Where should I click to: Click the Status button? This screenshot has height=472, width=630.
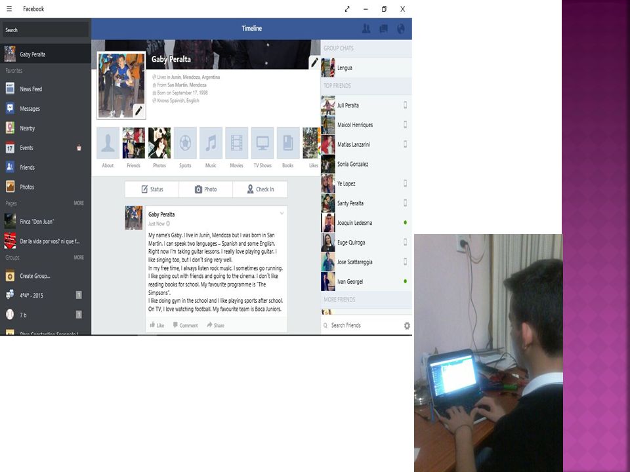(x=152, y=189)
